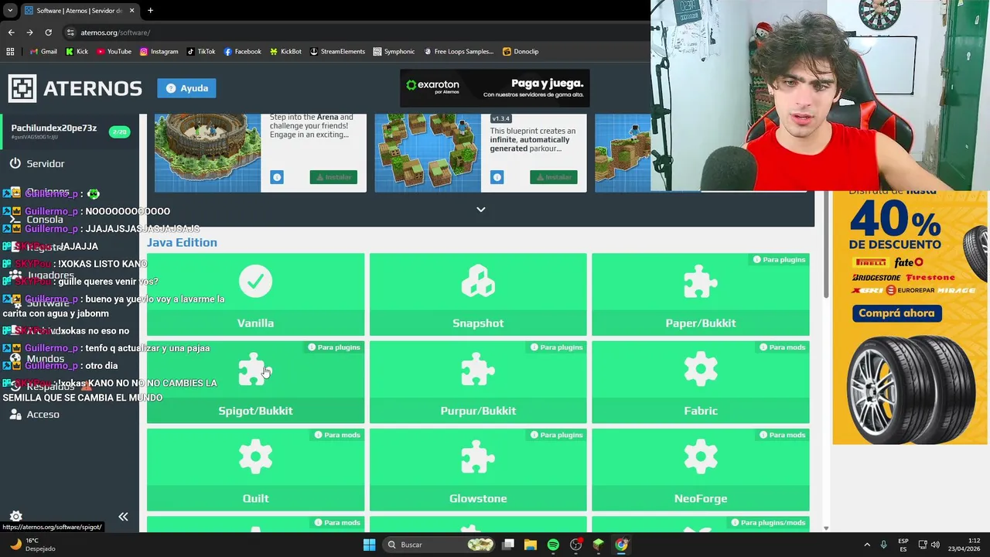The width and height of the screenshot is (990, 557).
Task: Click info icon on parkour blueprint card
Action: [x=497, y=177]
